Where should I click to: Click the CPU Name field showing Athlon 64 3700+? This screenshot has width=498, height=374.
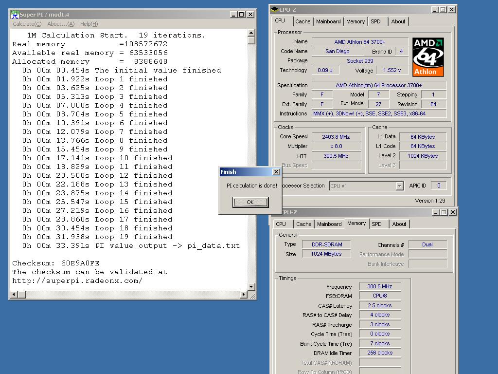[x=360, y=42]
